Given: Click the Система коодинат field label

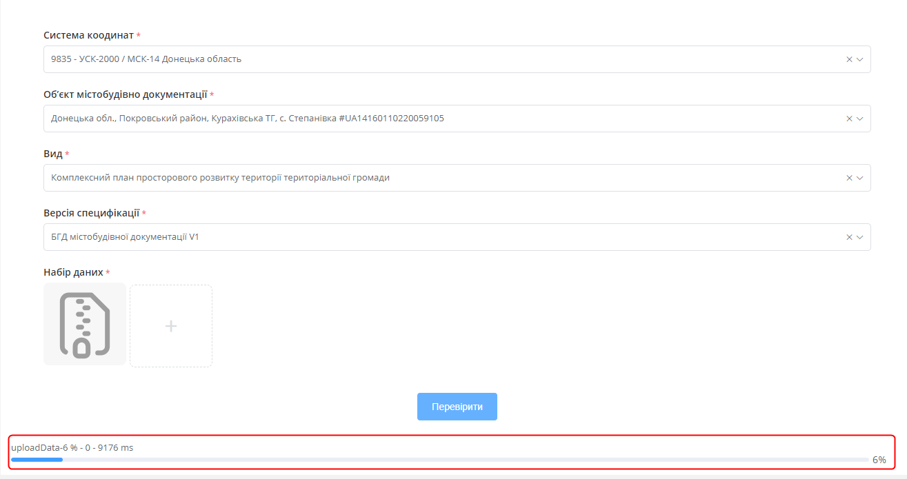Looking at the screenshot, I should pyautogui.click(x=88, y=35).
